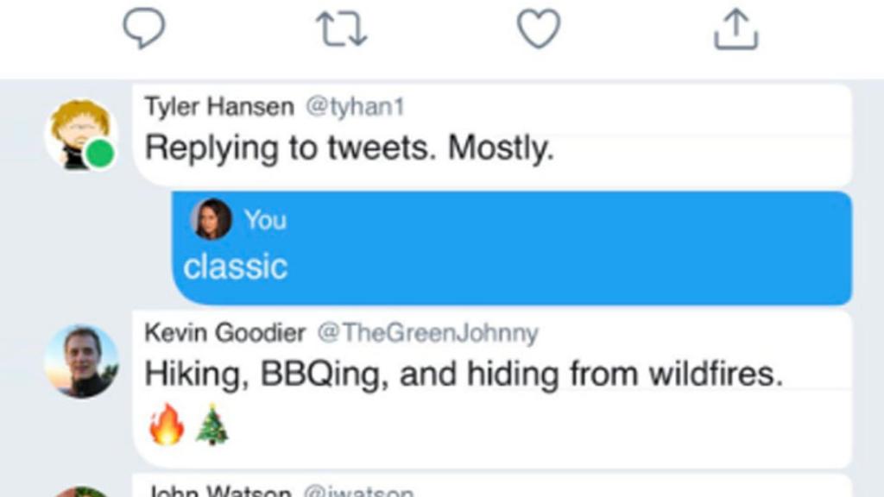Screen dimensions: 884x497
Task: Click the John Watson name
Action: pyautogui.click(x=217, y=492)
